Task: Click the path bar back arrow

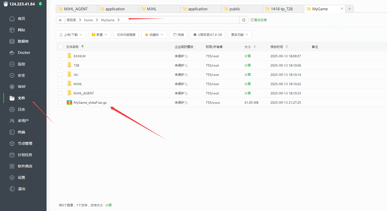Action: tap(60, 20)
